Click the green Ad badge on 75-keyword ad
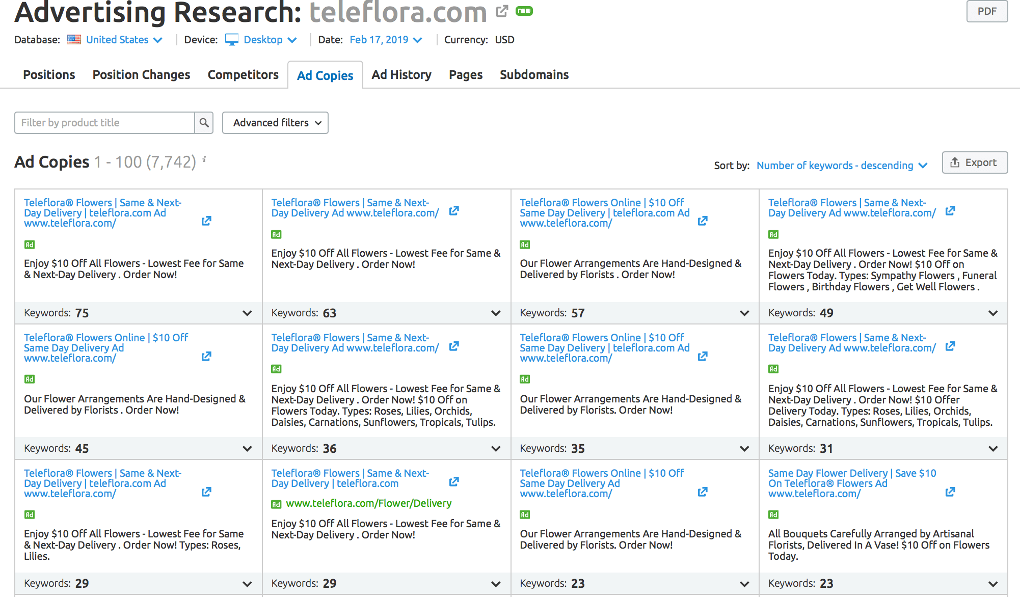The height and width of the screenshot is (597, 1020). click(30, 245)
